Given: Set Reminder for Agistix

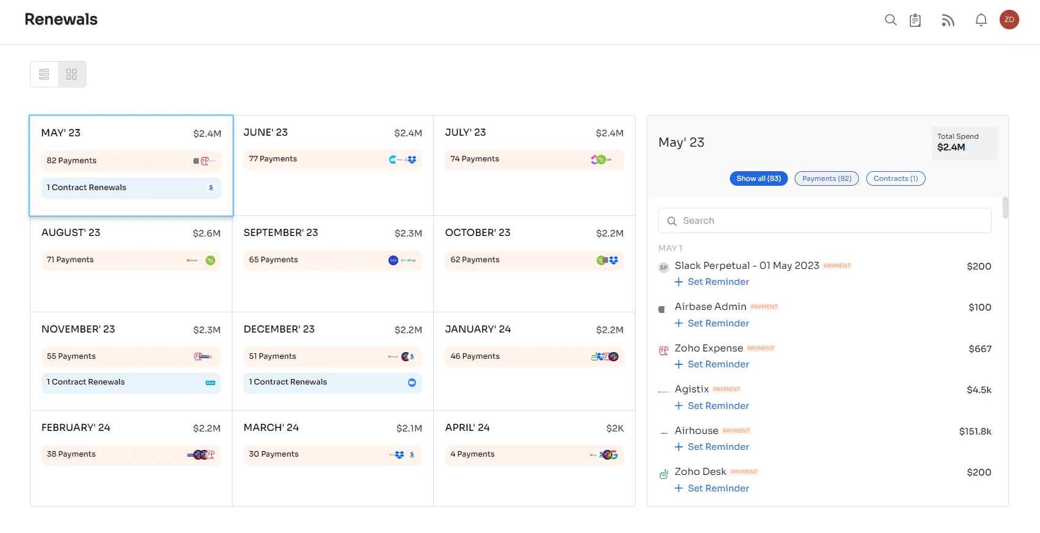Looking at the screenshot, I should tap(711, 406).
